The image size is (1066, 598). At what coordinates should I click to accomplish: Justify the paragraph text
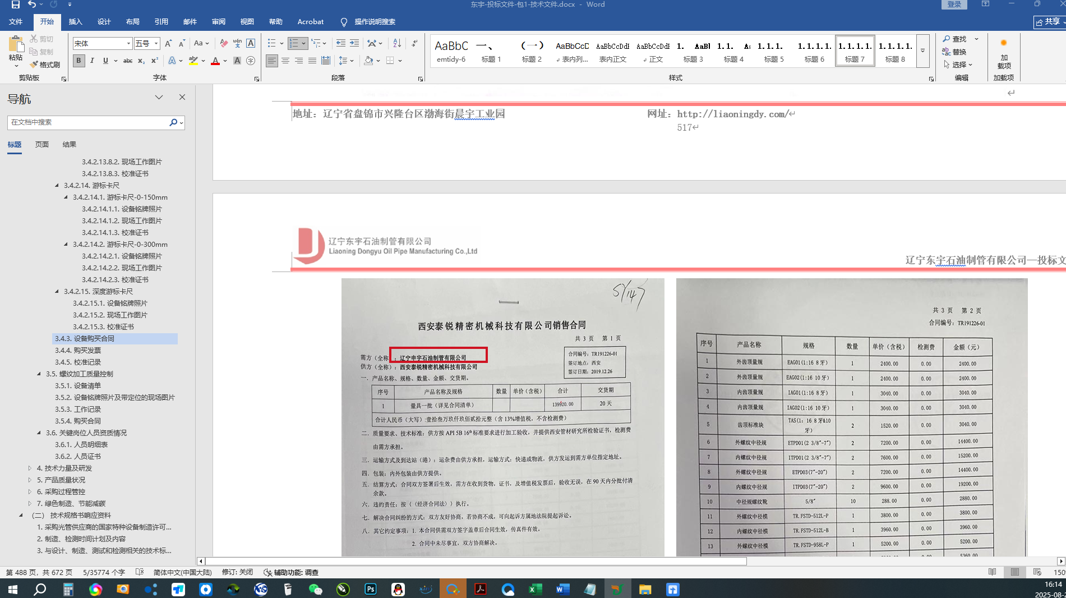pos(312,61)
